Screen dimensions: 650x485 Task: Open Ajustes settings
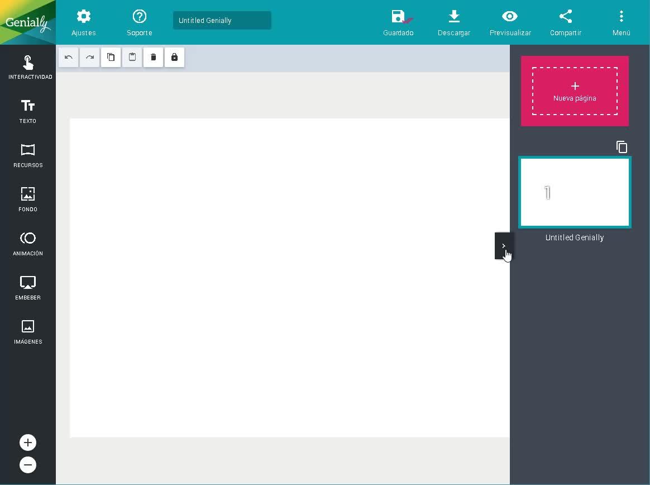coord(83,23)
